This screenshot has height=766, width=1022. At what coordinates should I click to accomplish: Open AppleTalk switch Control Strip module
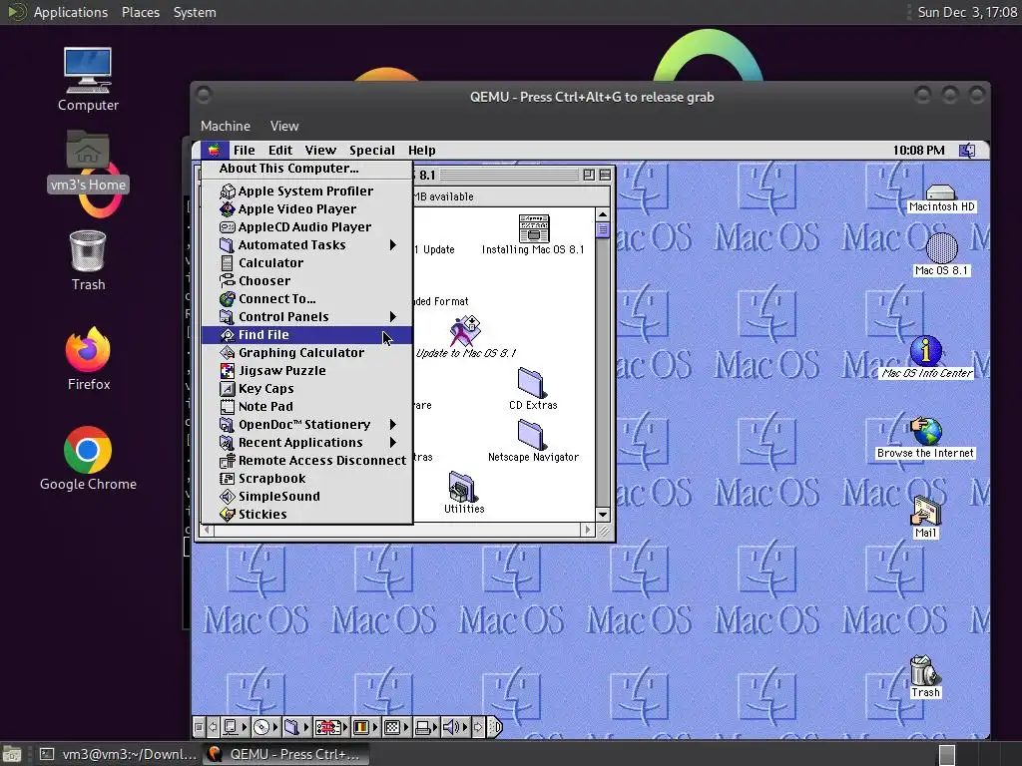(235, 727)
